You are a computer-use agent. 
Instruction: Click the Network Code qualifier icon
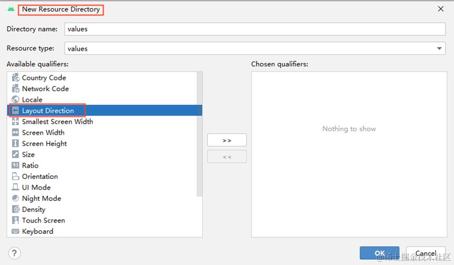click(16, 89)
